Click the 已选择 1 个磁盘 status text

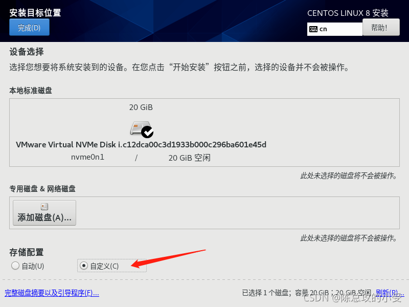coord(266,293)
